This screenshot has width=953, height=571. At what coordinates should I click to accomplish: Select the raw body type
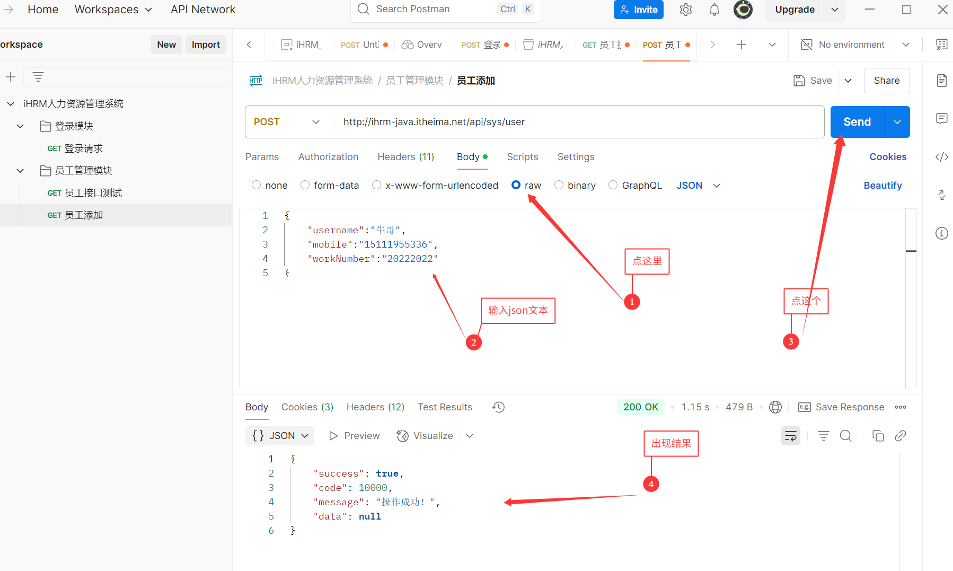[x=516, y=185]
